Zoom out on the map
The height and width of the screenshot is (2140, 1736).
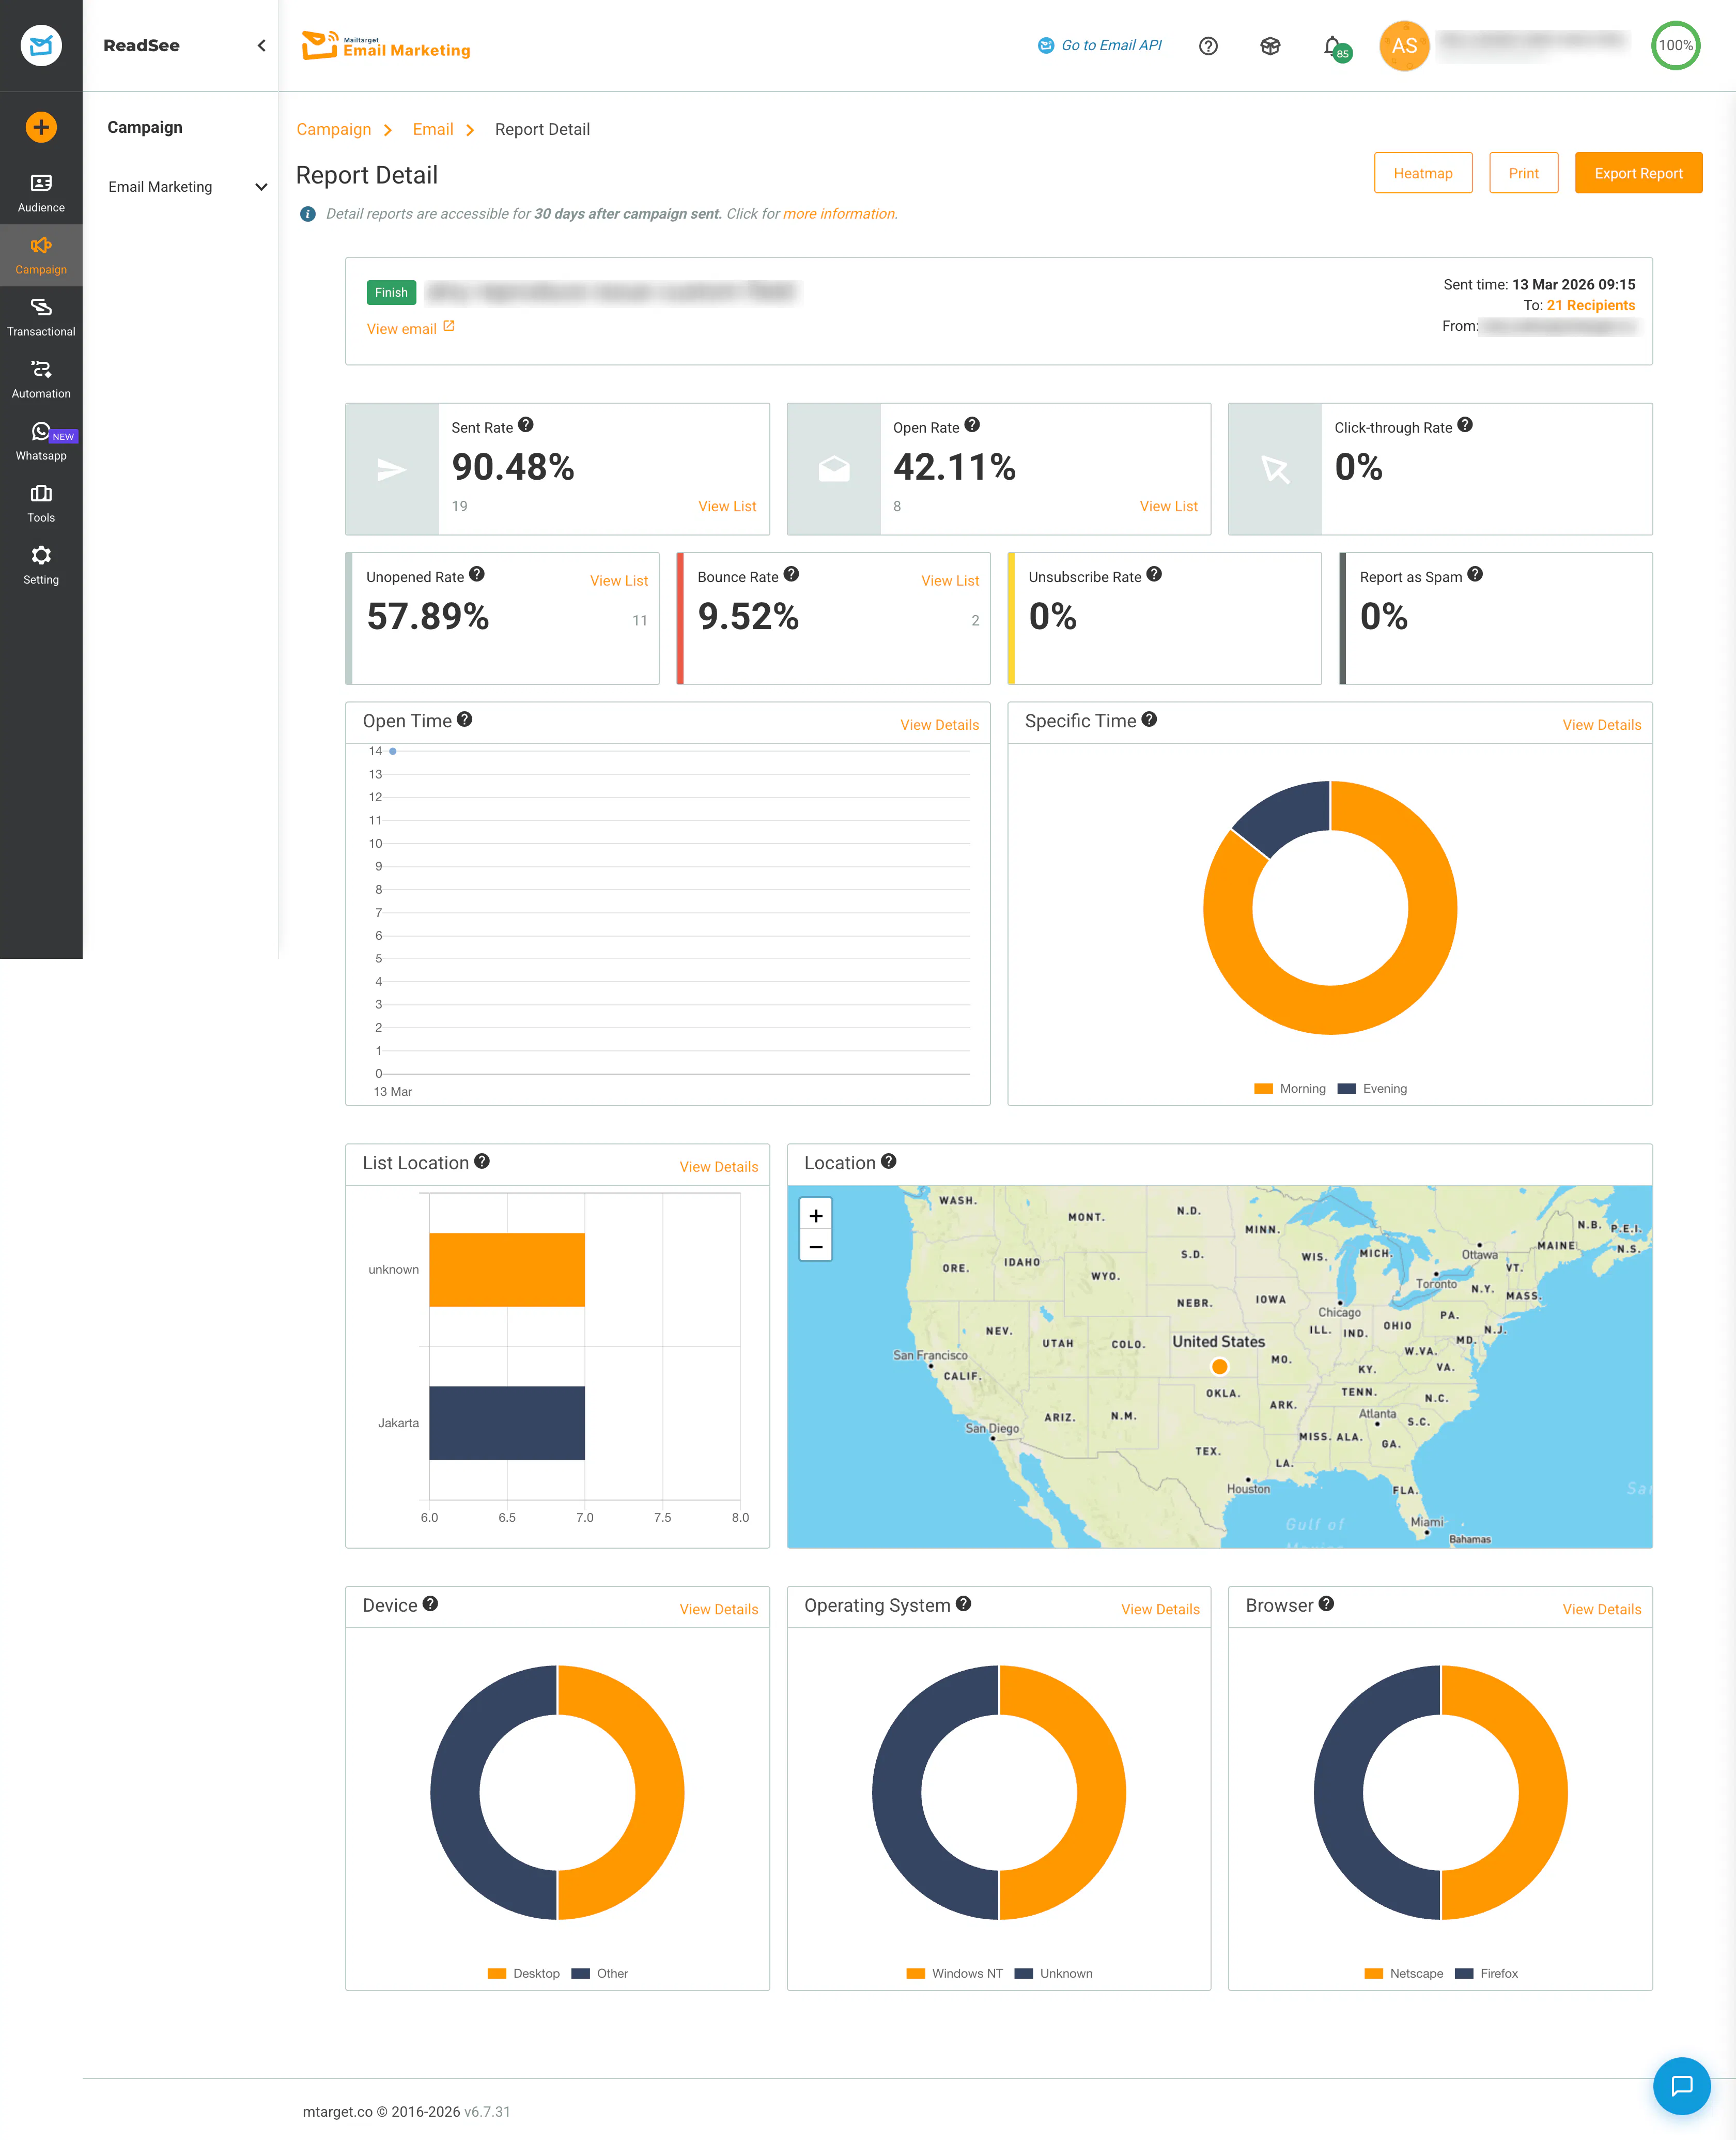pyautogui.click(x=816, y=1247)
